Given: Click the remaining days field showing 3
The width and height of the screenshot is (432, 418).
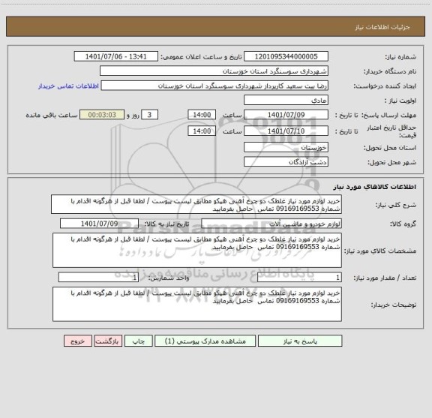Looking at the screenshot, I should [149, 115].
